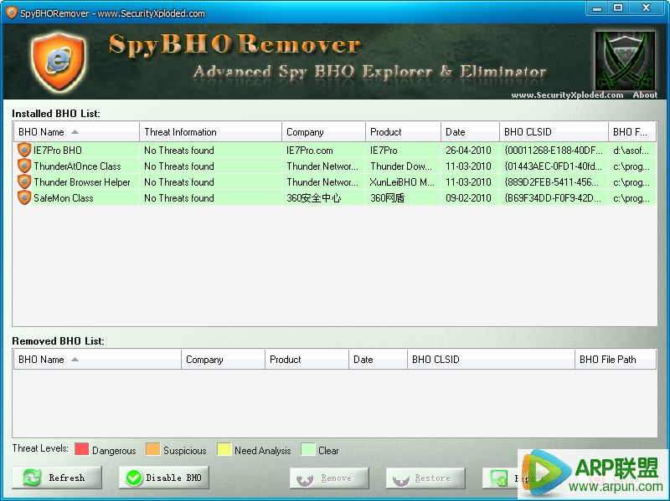
Task: Sort installed list by Company header
Action: coord(323,132)
